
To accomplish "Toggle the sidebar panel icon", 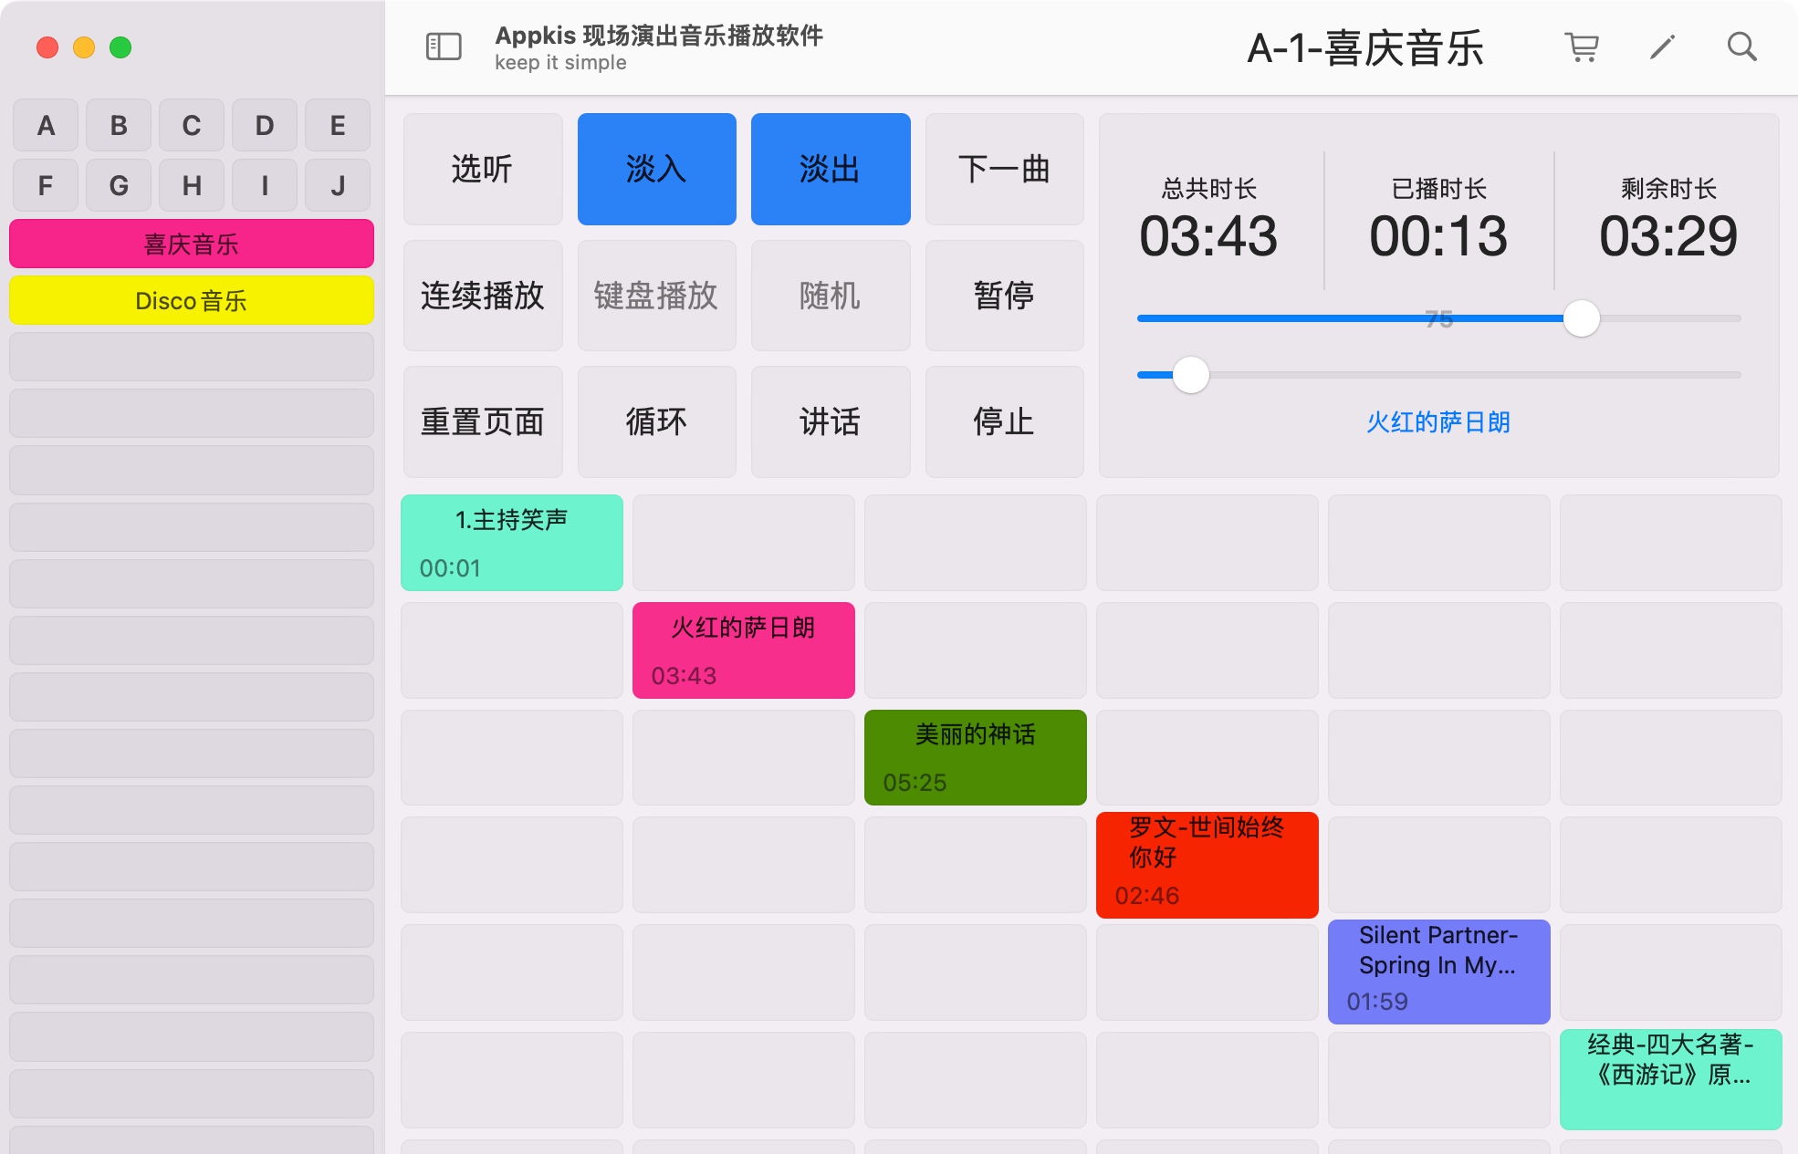I will pos(444,47).
